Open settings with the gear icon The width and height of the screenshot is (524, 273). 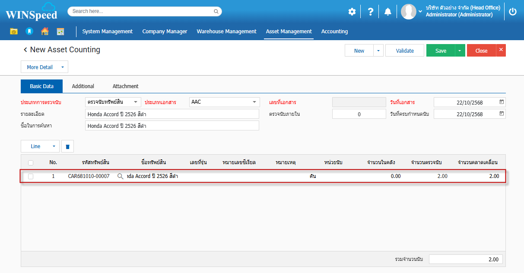[352, 12]
